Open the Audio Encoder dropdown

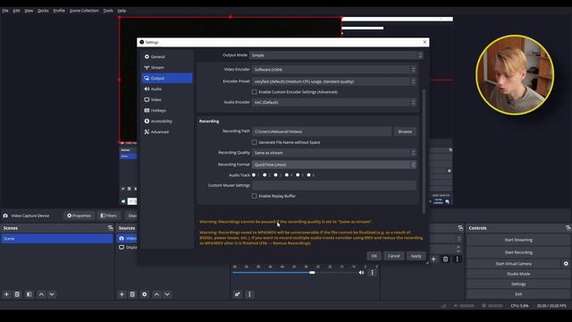point(333,103)
